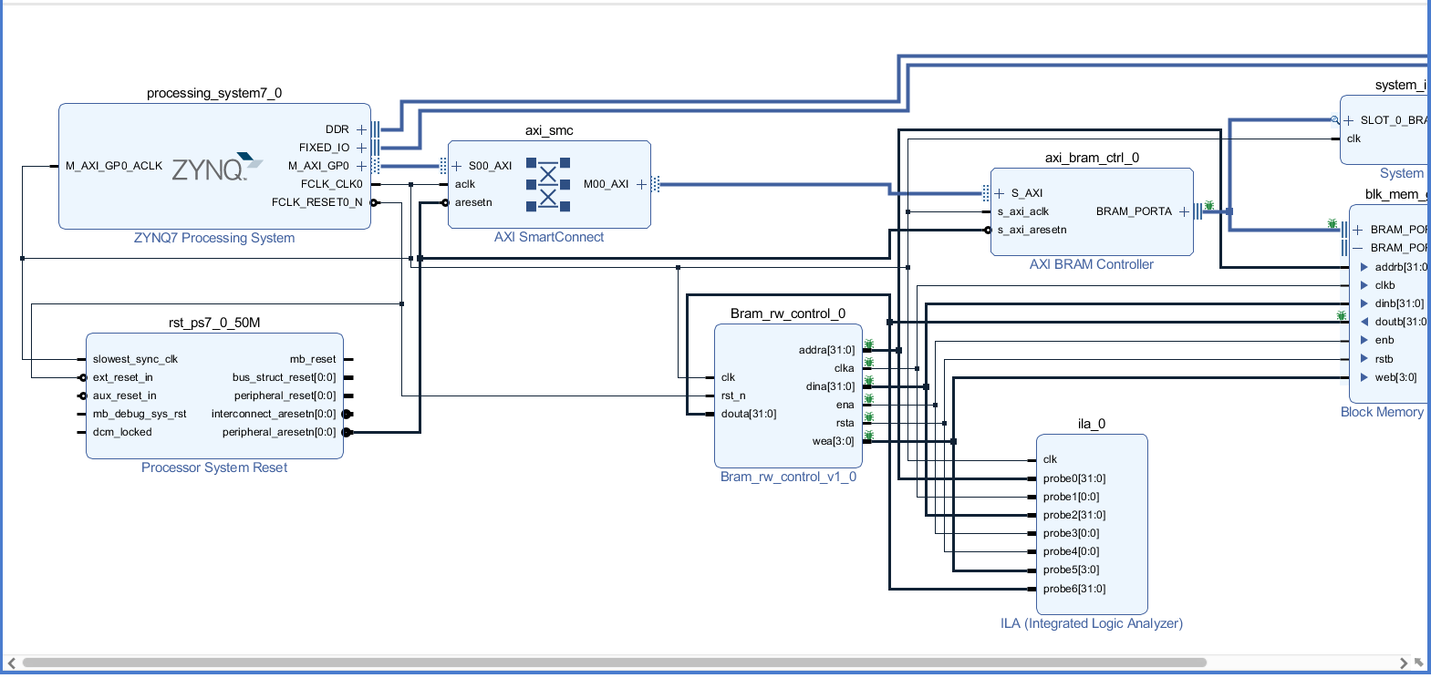Click the scroll-left arrow of horizontal scrollbar
Viewport: 1431px width, 678px height.
12,663
